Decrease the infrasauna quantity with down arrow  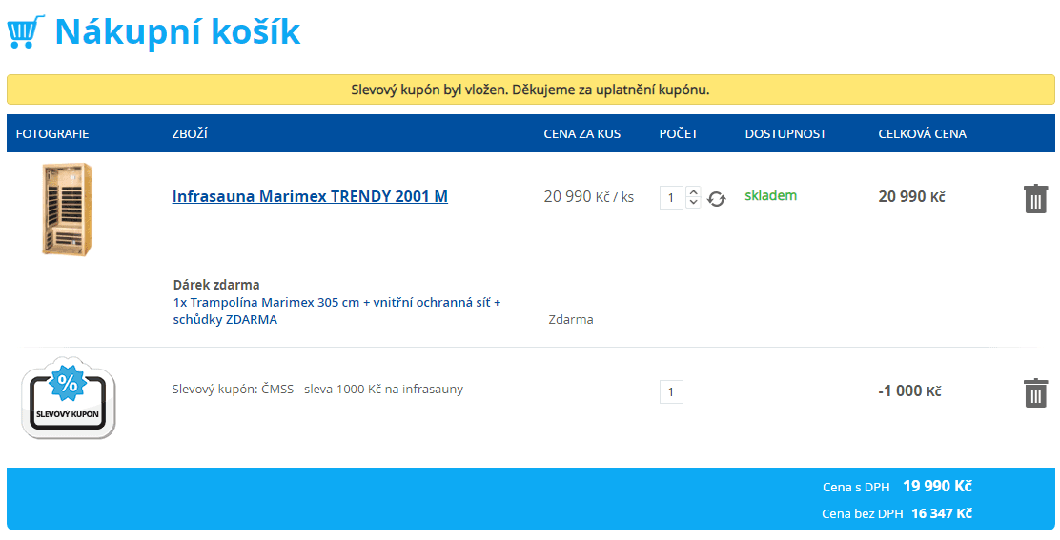(693, 203)
